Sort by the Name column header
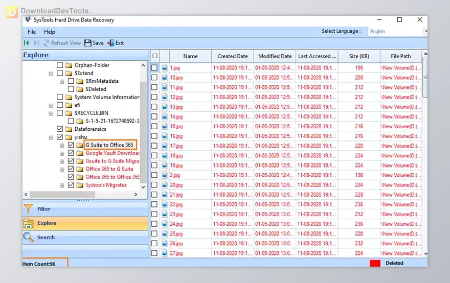Screen dimensions: 450x283 [191, 56]
